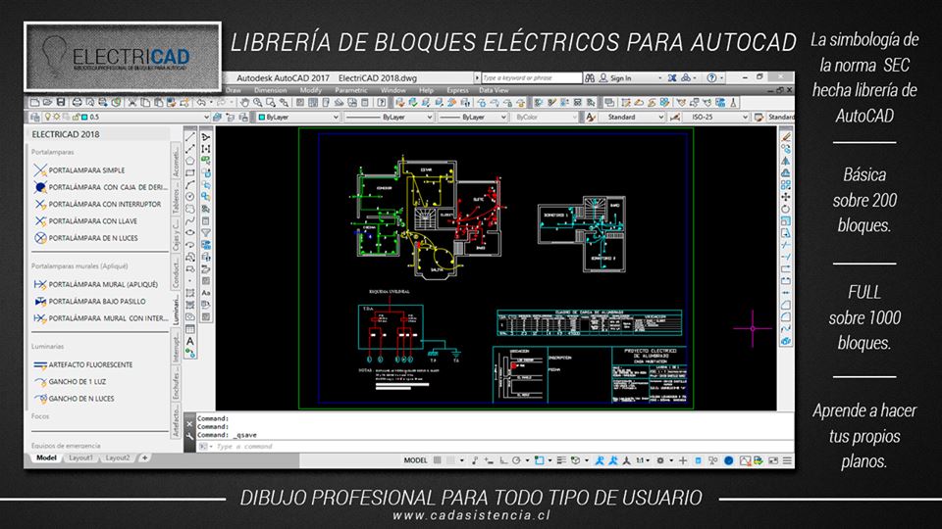Screen dimensions: 942x529
Task: Select the Multiline Text A tool
Action: [x=189, y=341]
